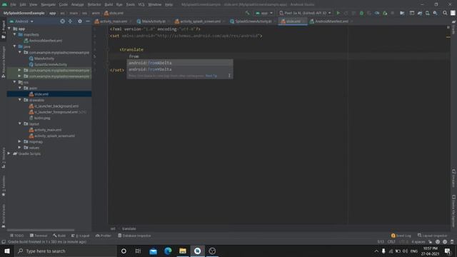The image size is (457, 257).
Task: Open Pixel 3a XL device dropdown
Action: [x=305, y=13]
